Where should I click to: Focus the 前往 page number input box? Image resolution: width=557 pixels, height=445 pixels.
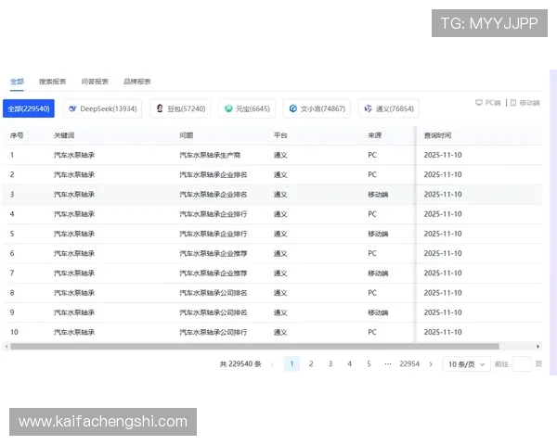coord(522,364)
